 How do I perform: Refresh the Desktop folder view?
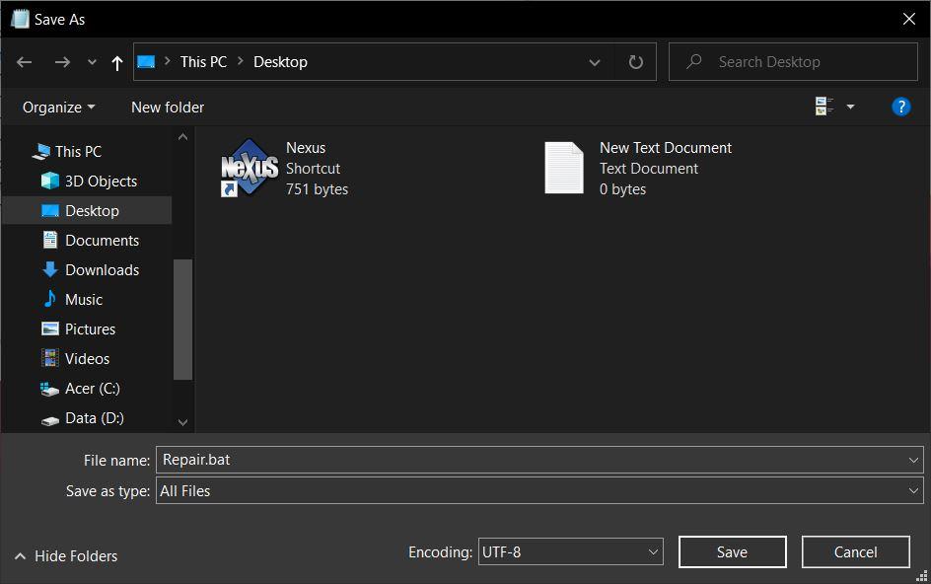pos(635,62)
